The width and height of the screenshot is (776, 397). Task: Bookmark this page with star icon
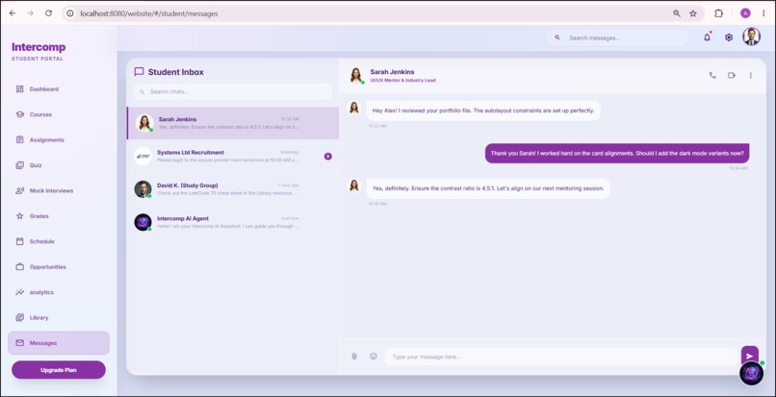tap(693, 13)
